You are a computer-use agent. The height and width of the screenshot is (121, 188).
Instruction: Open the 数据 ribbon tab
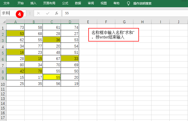coord(78,3)
